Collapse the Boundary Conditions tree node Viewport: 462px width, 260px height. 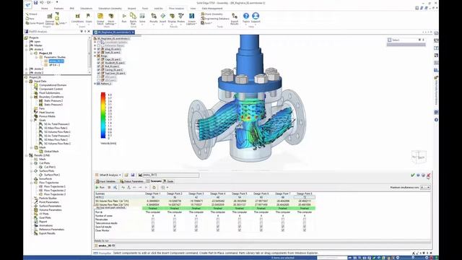(32, 97)
